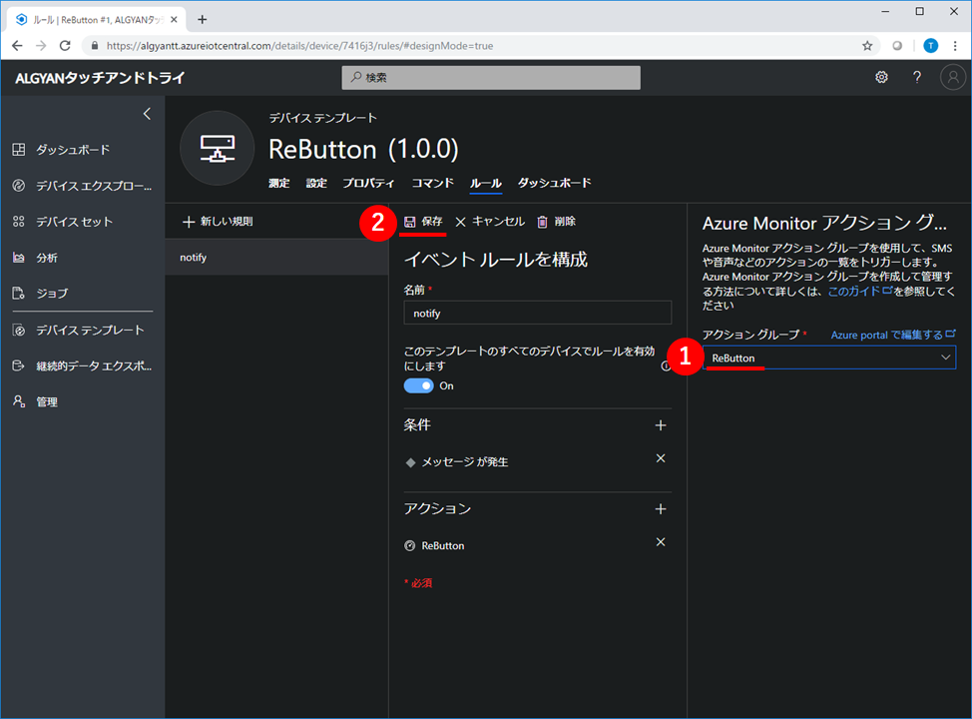972x719 pixels.
Task: Select the notify rule in list
Action: 276,258
